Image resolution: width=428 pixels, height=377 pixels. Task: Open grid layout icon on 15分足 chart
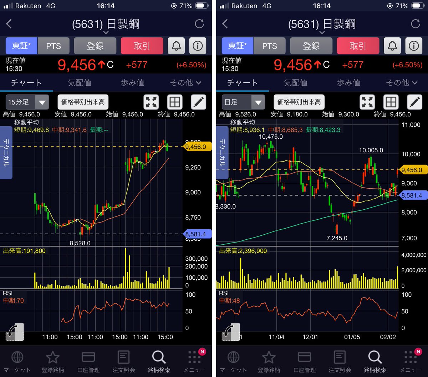[175, 102]
